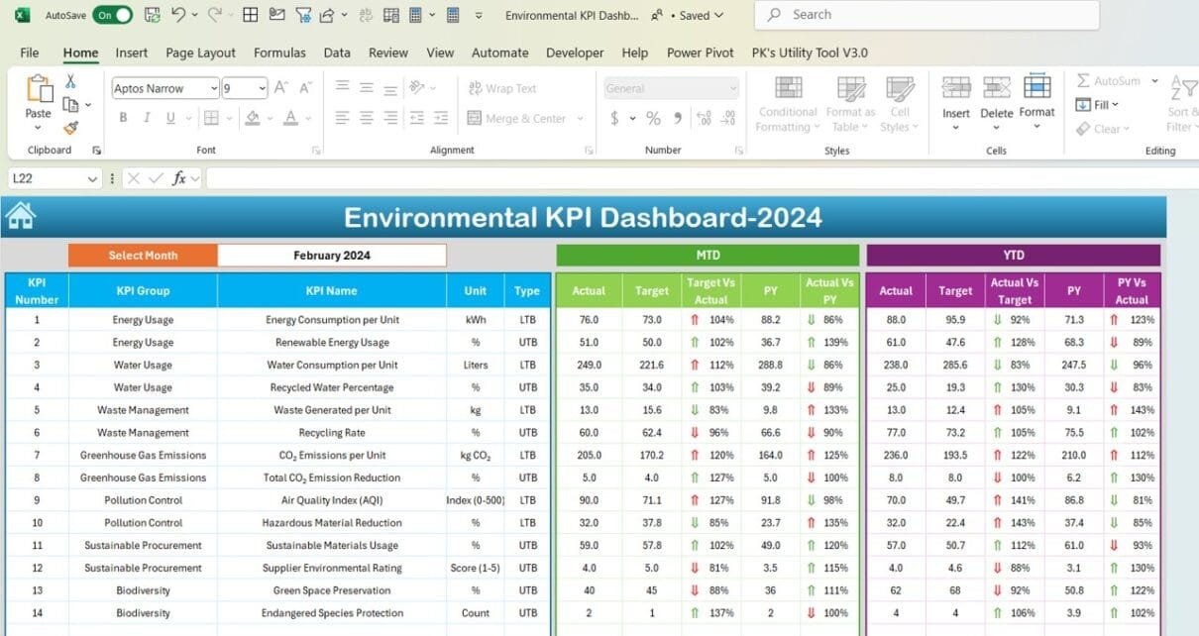Turn off the AutoSave toggle
The width and height of the screenshot is (1199, 636).
coord(112,14)
